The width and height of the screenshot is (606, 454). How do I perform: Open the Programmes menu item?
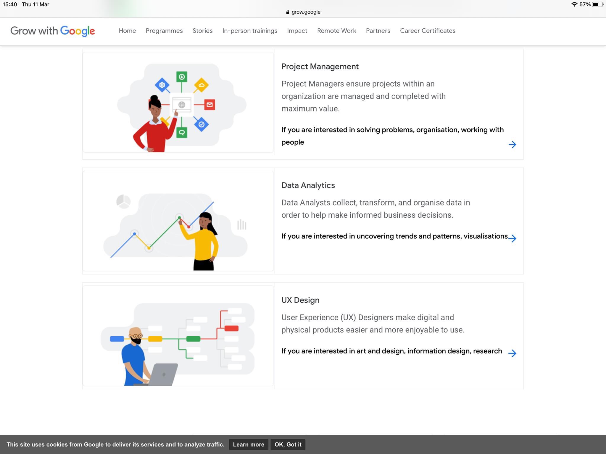coord(164,31)
